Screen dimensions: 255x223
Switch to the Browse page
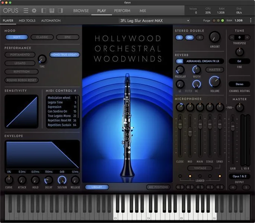coord(81,11)
